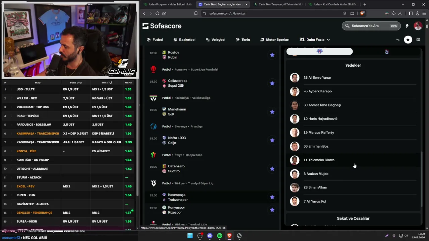Open the Basketbol section
Image resolution: width=429 pixels, height=241 pixels.
click(x=184, y=39)
